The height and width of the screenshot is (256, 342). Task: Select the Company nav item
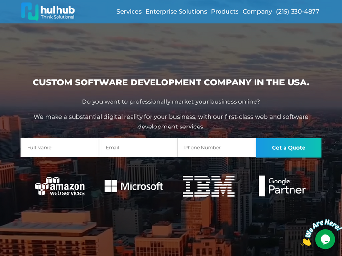click(x=257, y=11)
